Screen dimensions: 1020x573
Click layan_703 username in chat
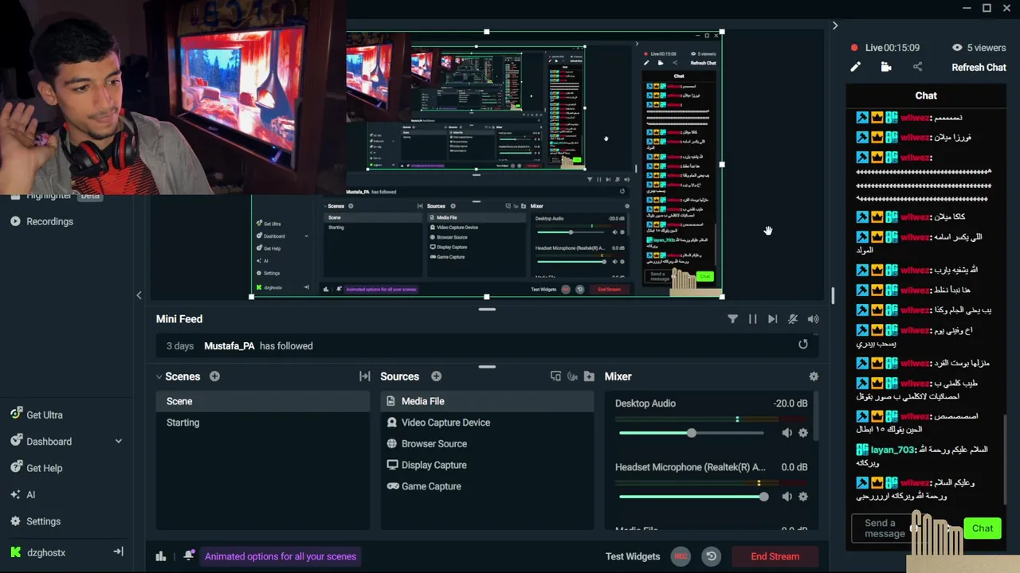click(x=892, y=450)
